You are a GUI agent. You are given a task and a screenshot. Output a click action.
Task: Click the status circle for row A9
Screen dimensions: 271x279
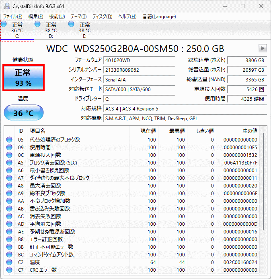click(9, 193)
